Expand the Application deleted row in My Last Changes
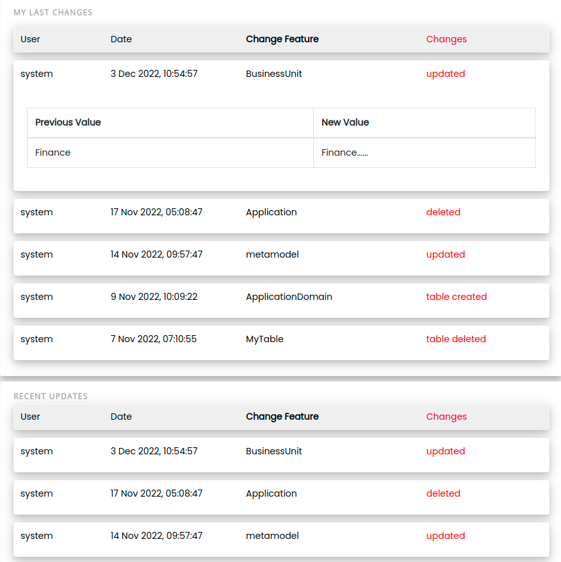561x562 pixels. coord(281,216)
